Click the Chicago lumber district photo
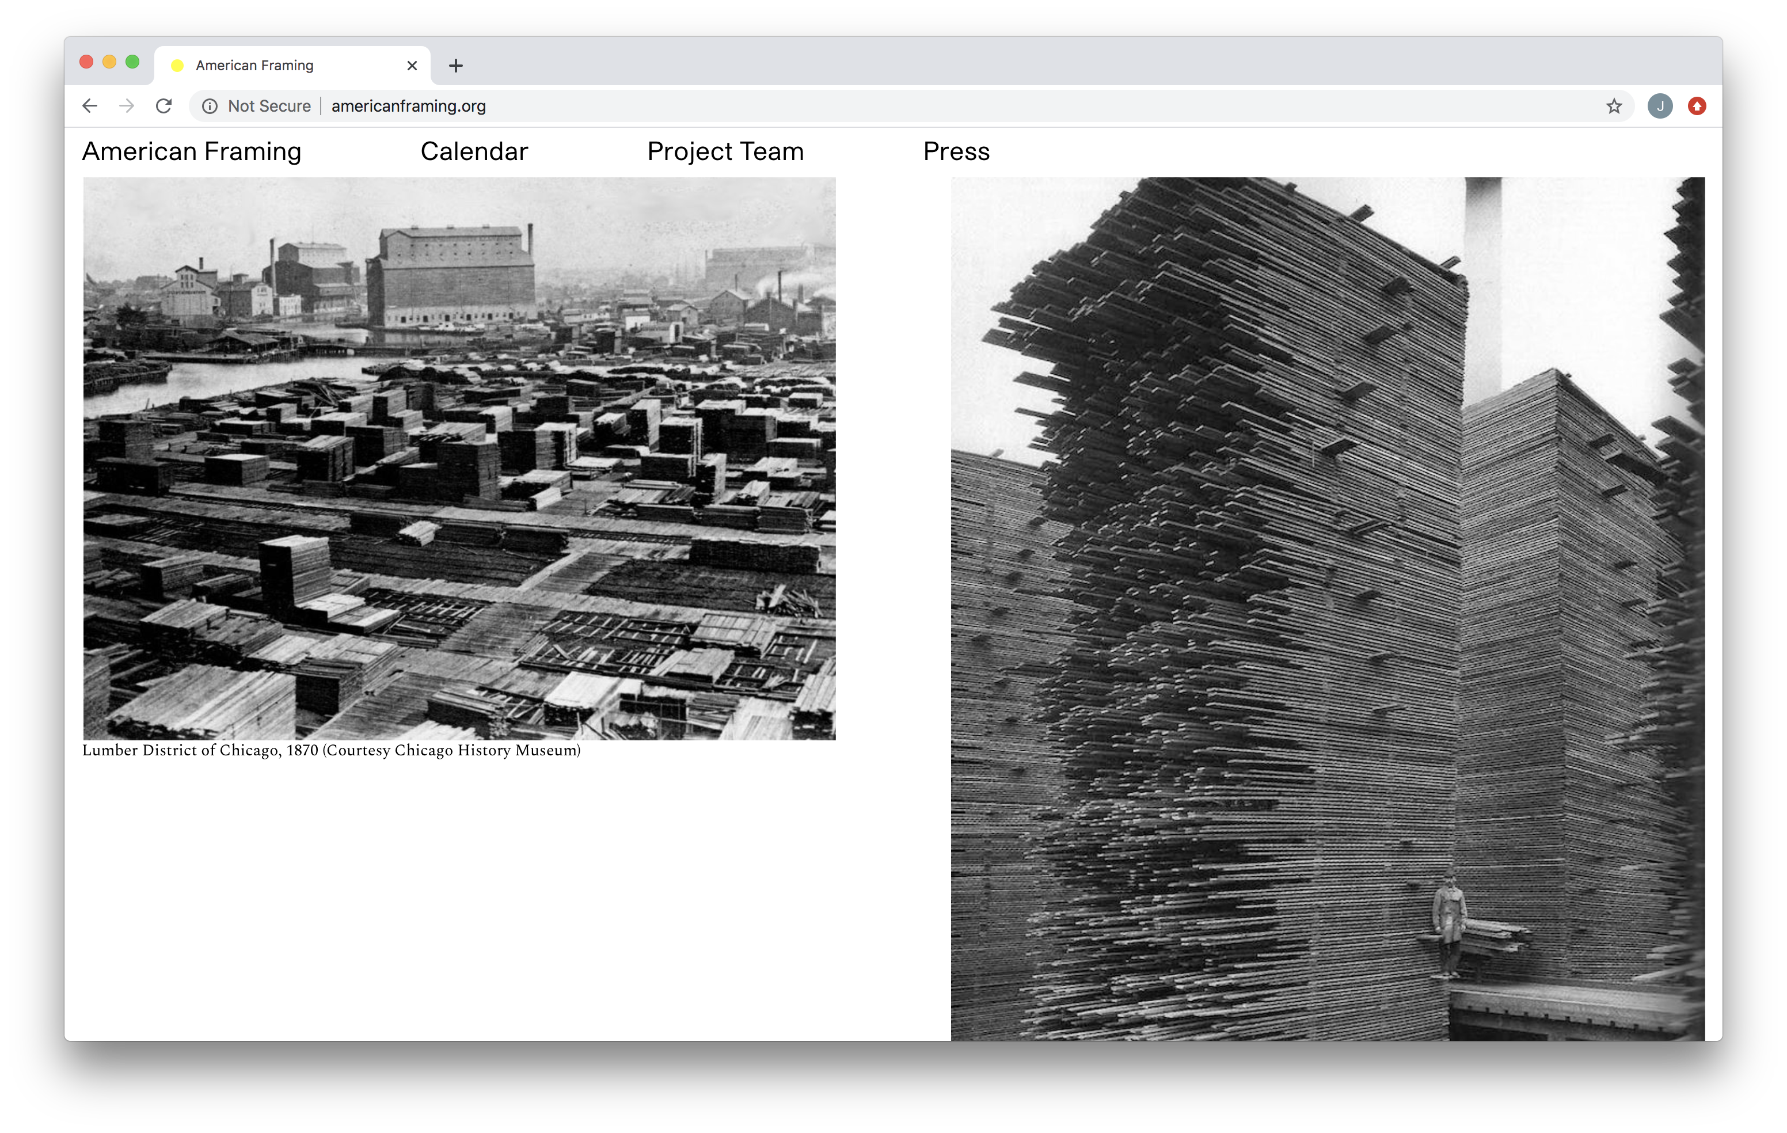Viewport: 1787px width, 1133px height. (459, 458)
